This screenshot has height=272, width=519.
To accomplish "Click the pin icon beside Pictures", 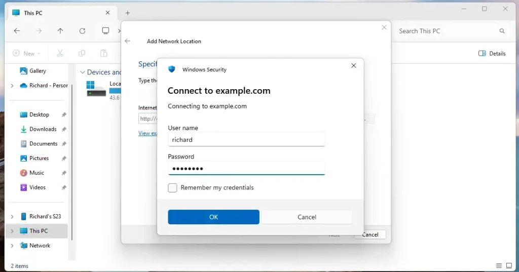I will click(x=64, y=159).
